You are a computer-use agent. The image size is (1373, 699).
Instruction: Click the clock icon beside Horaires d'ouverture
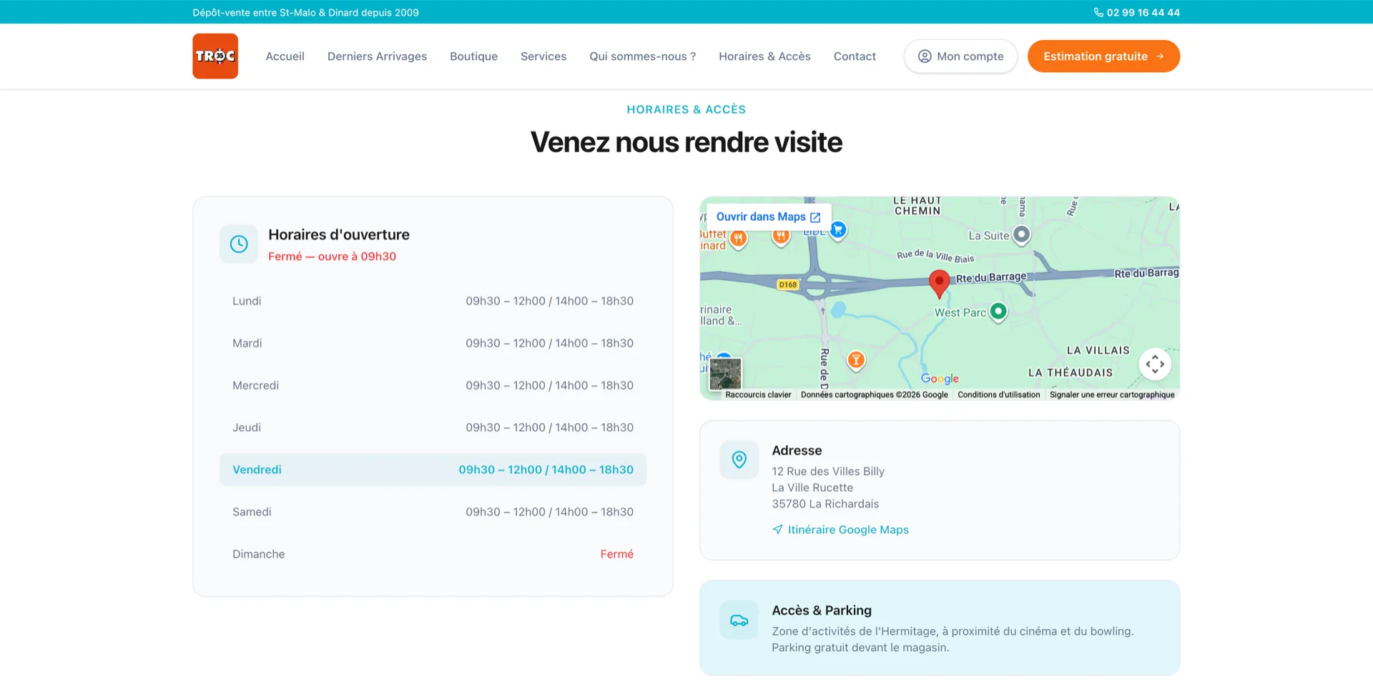[x=239, y=244]
